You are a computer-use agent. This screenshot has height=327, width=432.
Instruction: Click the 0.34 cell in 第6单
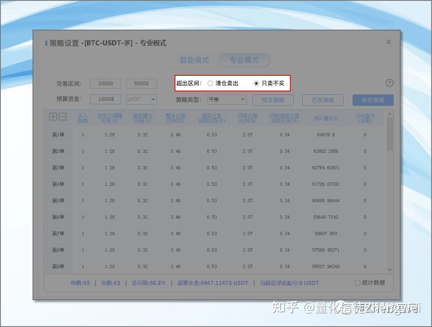285,217
